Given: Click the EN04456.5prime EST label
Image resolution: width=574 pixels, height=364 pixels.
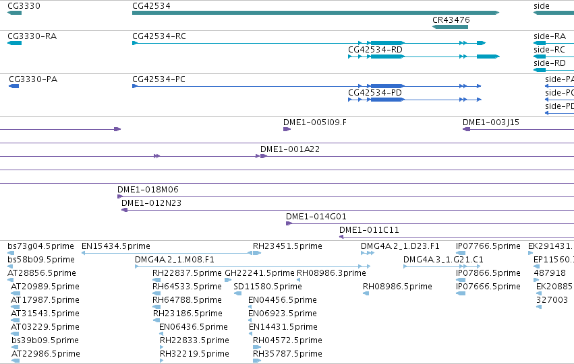Looking at the screenshot, I should point(282,301).
